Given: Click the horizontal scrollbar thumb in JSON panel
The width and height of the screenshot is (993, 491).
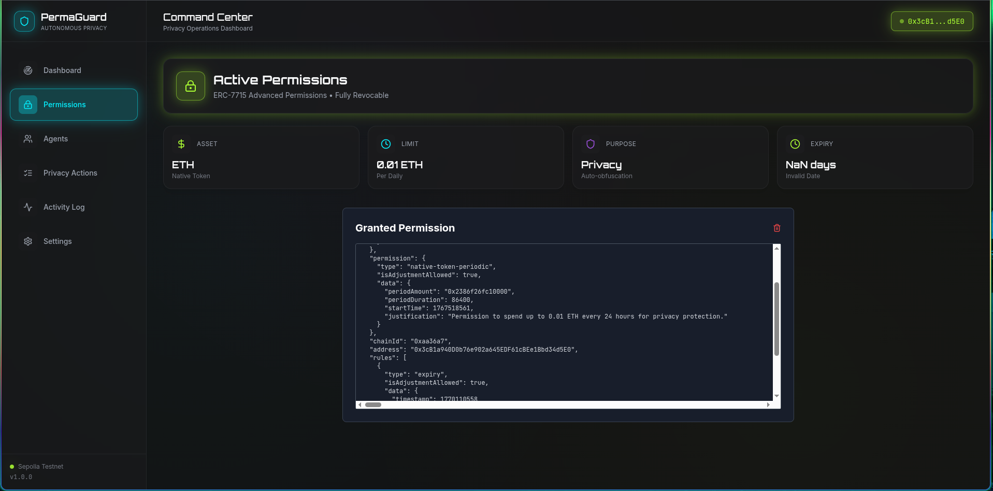Looking at the screenshot, I should (x=373, y=405).
